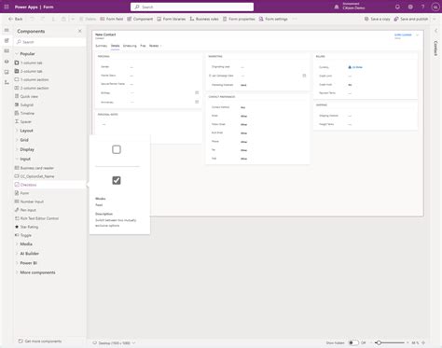This screenshot has height=348, width=442.
Task: Select the table columns icon in left rail
Action: coord(7,50)
